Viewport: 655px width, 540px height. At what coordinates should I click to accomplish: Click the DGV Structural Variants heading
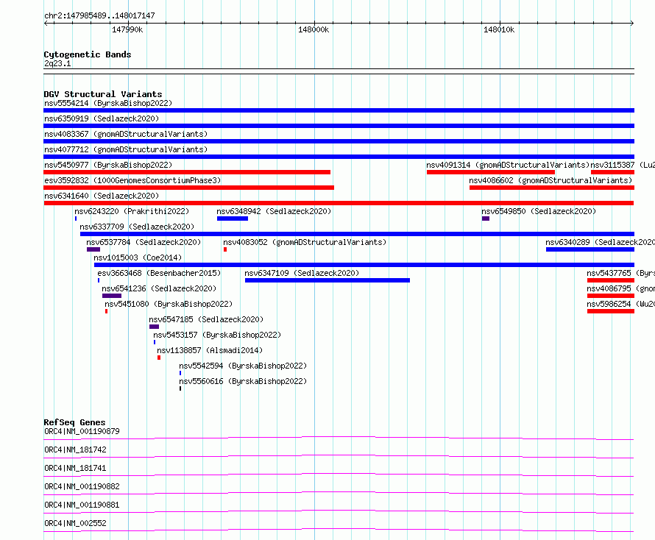point(103,94)
